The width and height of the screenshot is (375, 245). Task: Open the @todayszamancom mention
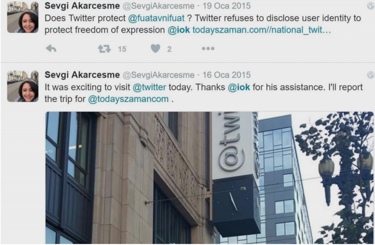click(x=129, y=99)
